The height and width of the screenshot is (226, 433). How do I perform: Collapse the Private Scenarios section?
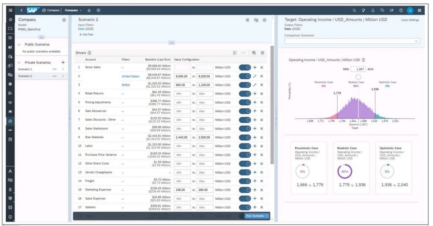(19, 62)
